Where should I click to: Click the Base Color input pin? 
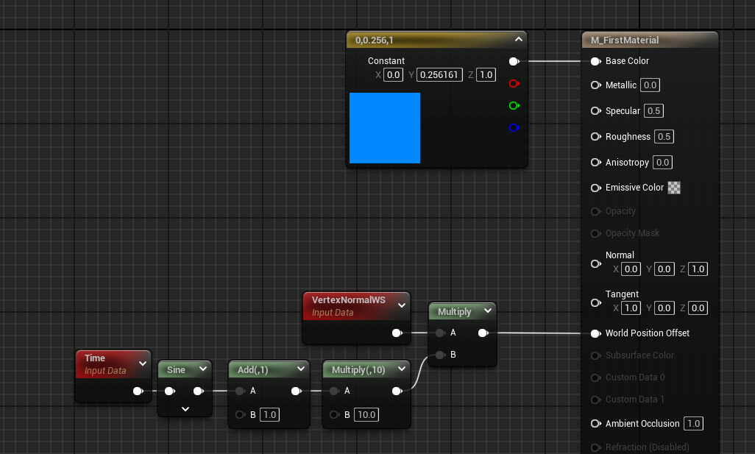pyautogui.click(x=595, y=61)
